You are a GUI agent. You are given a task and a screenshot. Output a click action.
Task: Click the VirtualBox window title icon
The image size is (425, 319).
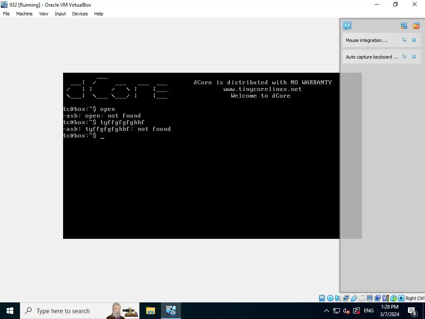click(x=4, y=5)
